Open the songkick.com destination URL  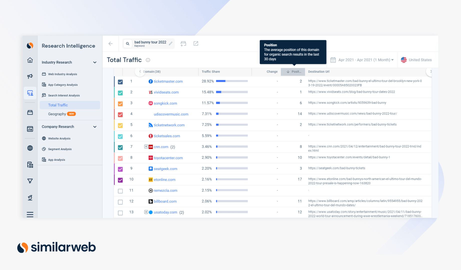[347, 103]
